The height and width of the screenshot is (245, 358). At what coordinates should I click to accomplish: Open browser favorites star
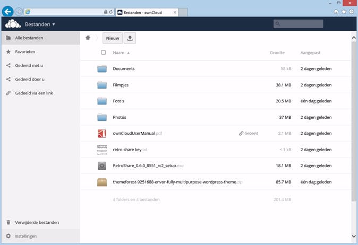point(344,12)
